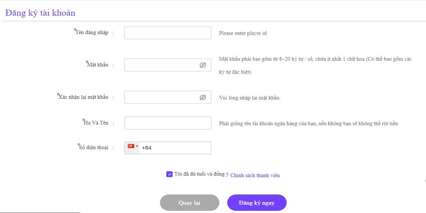This screenshot has height=213, width=426.
Task: Click the Họ Và Tên text box
Action: point(168,123)
